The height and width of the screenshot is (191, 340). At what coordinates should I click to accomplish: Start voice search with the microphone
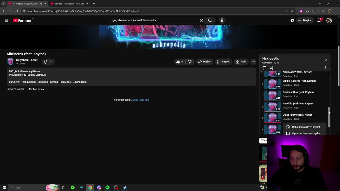222,20
